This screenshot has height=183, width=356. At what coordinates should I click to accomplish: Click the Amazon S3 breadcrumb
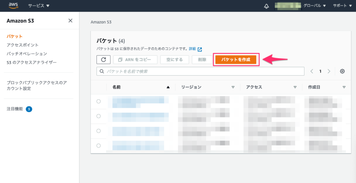[x=101, y=22]
